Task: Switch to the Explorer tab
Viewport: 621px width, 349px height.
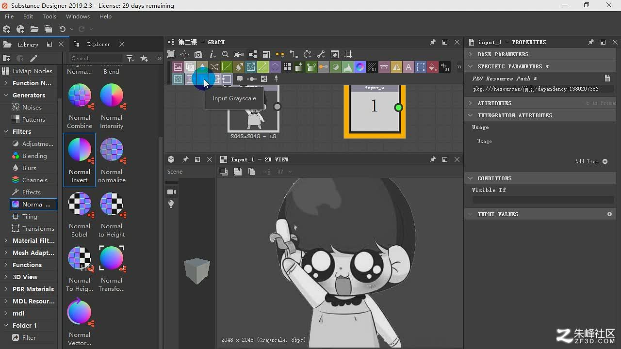Action: coord(98,44)
